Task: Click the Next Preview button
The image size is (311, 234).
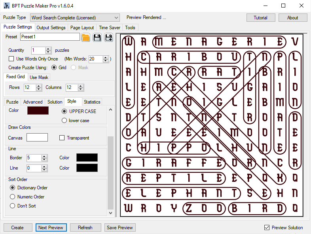Action: tap(51, 227)
